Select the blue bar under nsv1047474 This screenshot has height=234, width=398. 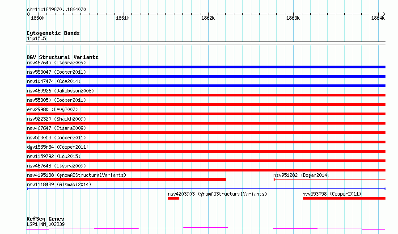click(206, 86)
